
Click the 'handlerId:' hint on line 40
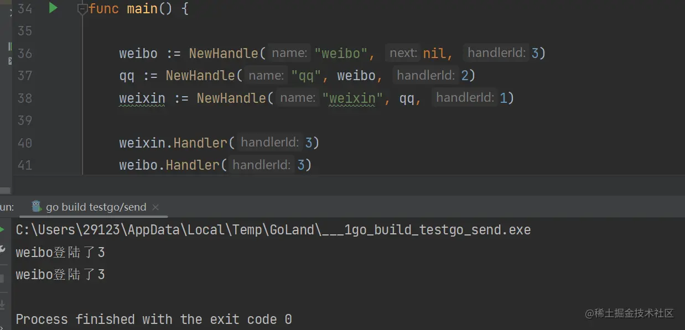(270, 143)
